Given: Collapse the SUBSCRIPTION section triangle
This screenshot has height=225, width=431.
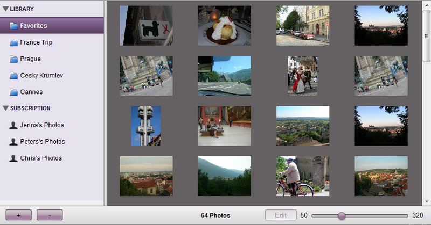Looking at the screenshot, I should coord(5,108).
